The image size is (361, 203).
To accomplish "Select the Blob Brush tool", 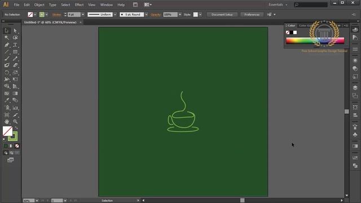I will pos(6,65).
